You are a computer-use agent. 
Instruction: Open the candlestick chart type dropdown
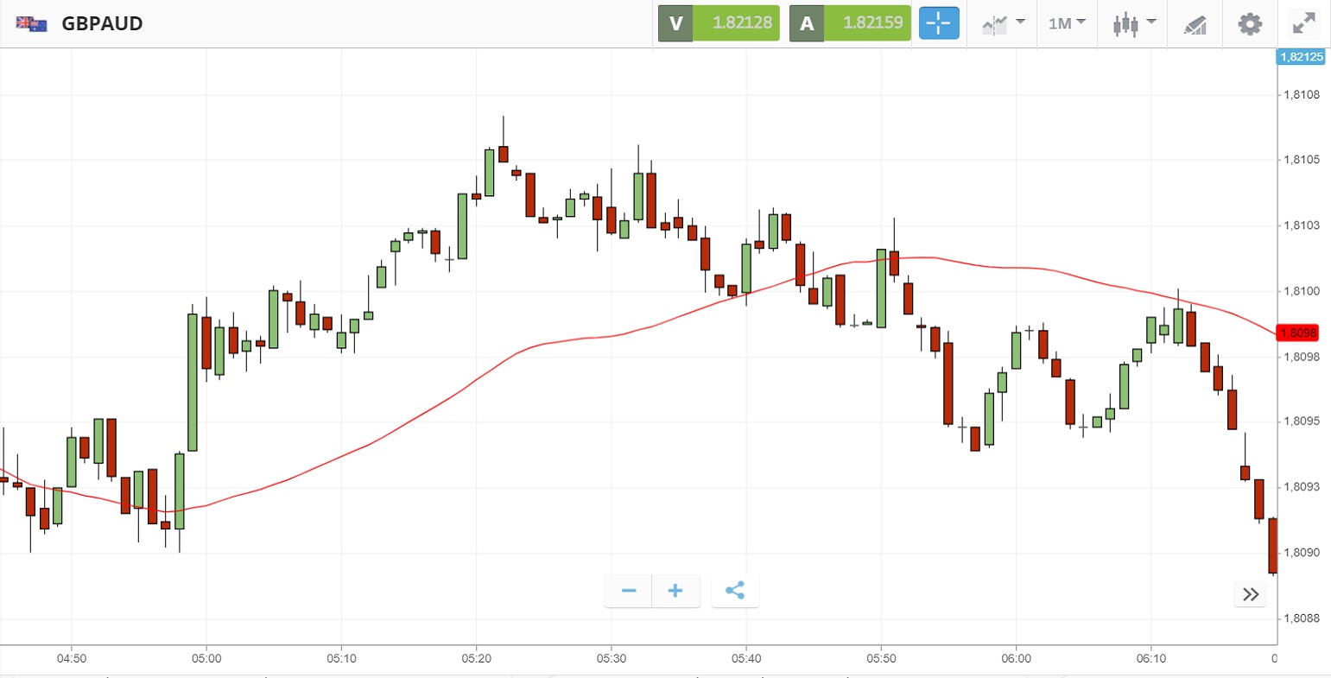pyautogui.click(x=1134, y=23)
